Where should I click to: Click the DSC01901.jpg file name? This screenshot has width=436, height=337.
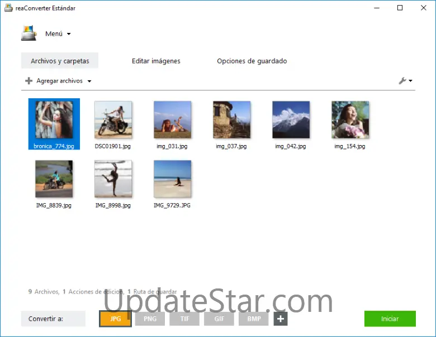pos(112,146)
